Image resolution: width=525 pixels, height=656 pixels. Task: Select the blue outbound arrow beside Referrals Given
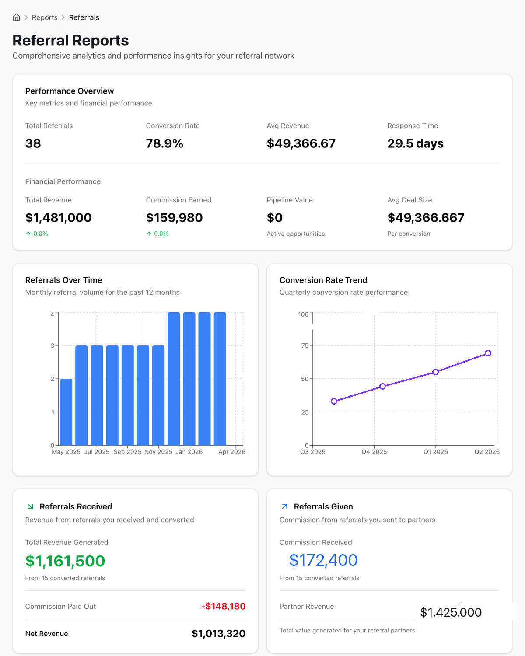point(284,506)
